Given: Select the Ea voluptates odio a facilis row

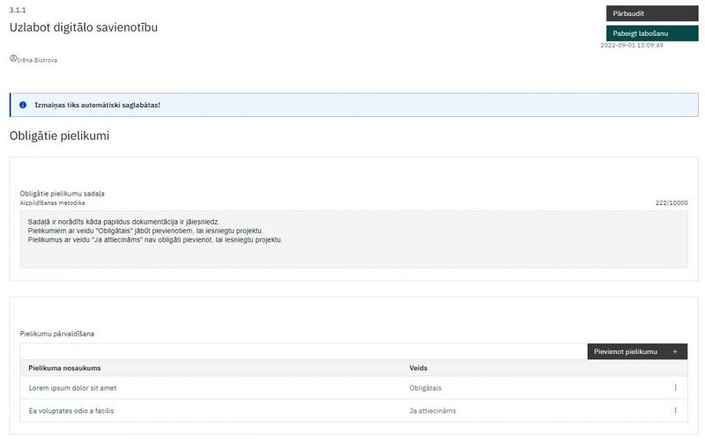Looking at the screenshot, I should point(71,410).
